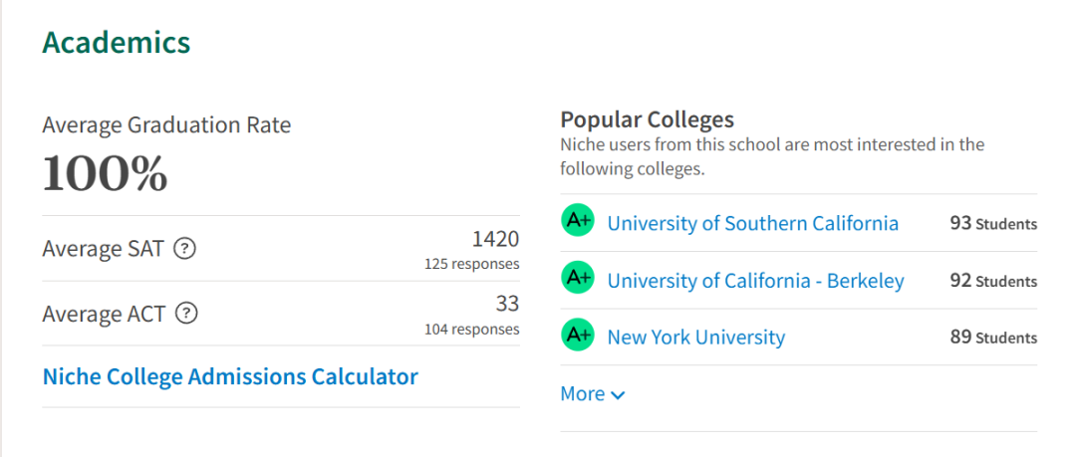The height and width of the screenshot is (457, 1076).
Task: Click the A+ badge beside New York University
Action: coord(578,335)
